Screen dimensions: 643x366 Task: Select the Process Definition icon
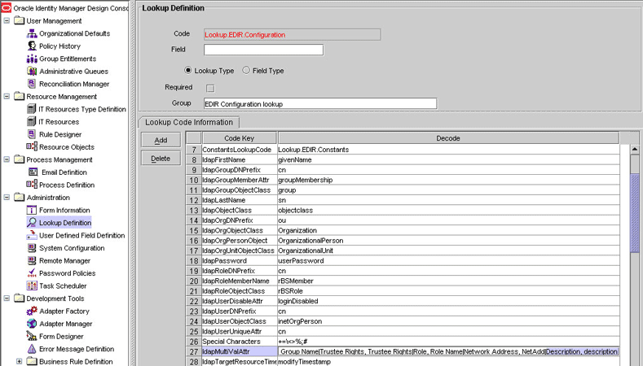click(x=32, y=185)
